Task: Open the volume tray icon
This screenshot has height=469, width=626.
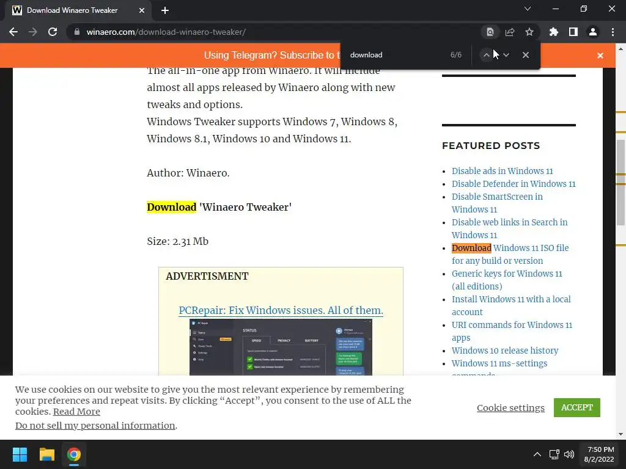Action: [569, 454]
